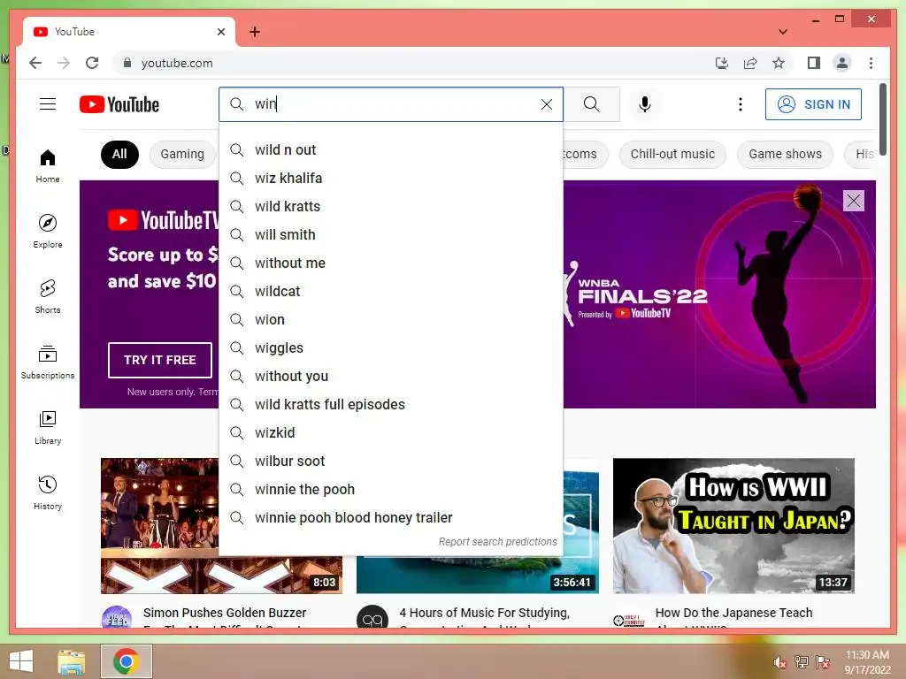Open '4 Hours of Music For Studying' title
Image resolution: width=906 pixels, height=679 pixels.
click(x=484, y=614)
